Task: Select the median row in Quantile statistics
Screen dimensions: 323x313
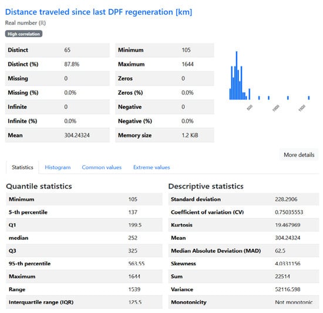Action: pyautogui.click(x=84, y=238)
